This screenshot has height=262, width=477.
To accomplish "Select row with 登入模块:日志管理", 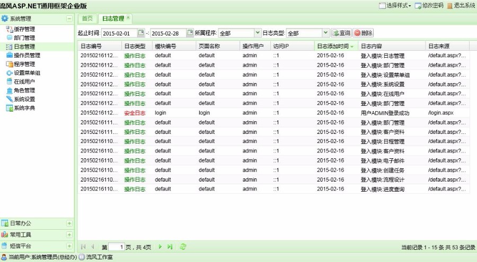I will pos(274,56).
